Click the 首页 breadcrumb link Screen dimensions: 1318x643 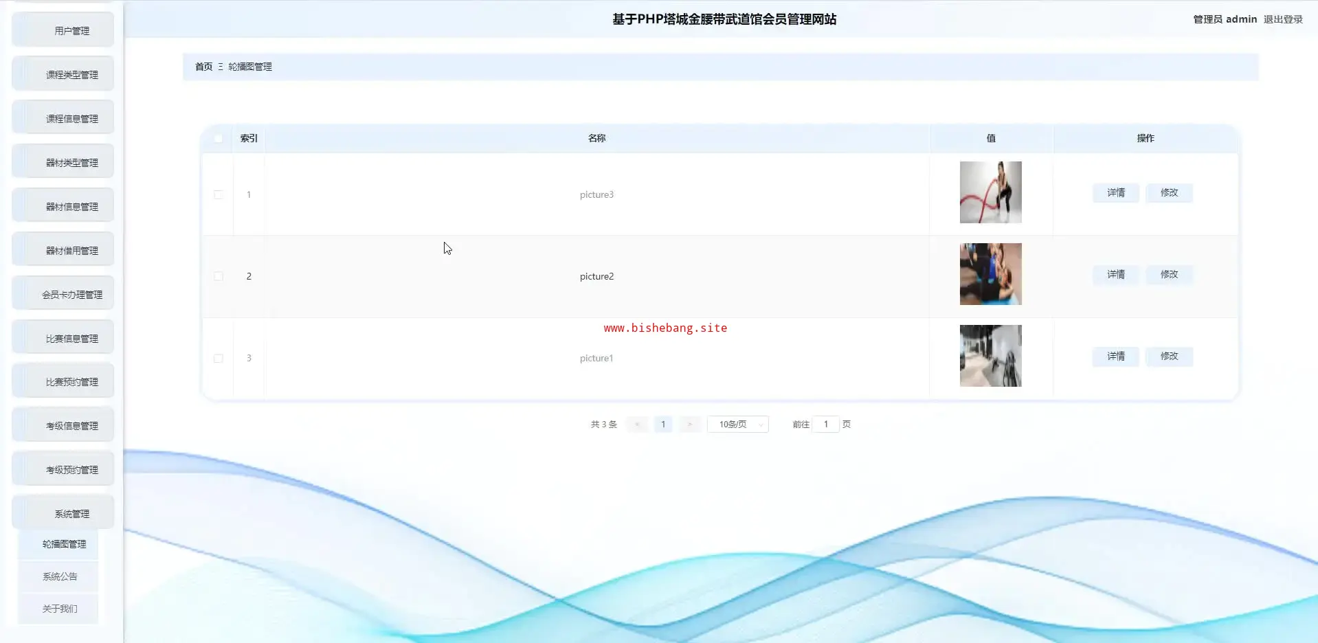point(203,67)
